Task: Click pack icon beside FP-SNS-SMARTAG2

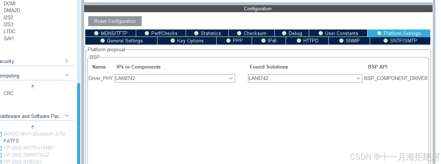Action: pos(1,155)
